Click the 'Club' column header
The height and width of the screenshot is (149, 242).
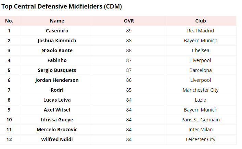(x=200, y=21)
